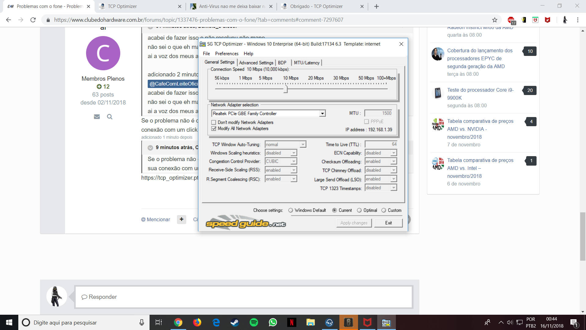This screenshot has width=586, height=330.
Task: Open the Help menu in TCP Optimizer
Action: coord(248,53)
